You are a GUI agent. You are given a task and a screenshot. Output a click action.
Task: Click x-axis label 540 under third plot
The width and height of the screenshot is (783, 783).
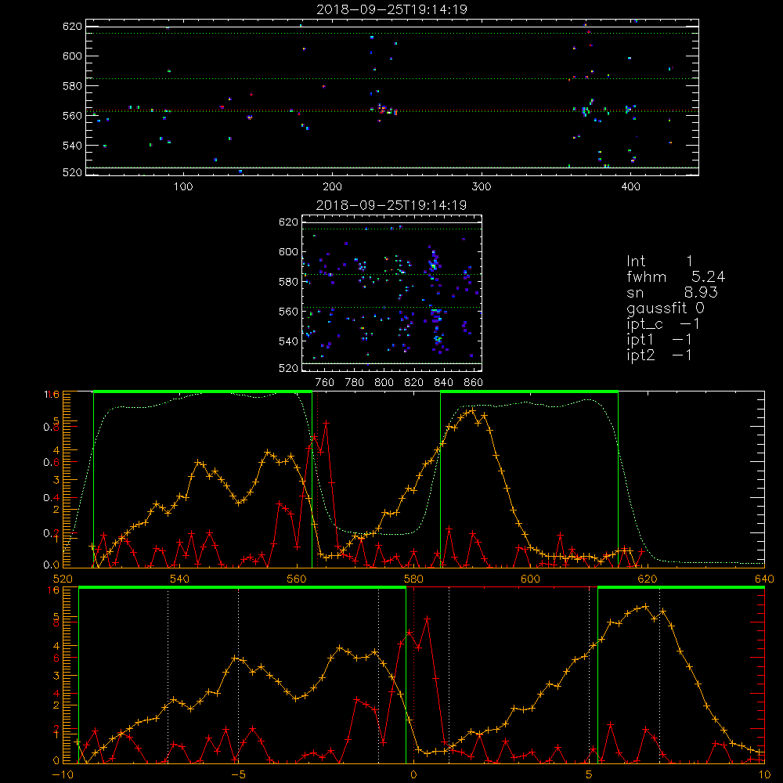pos(180,579)
